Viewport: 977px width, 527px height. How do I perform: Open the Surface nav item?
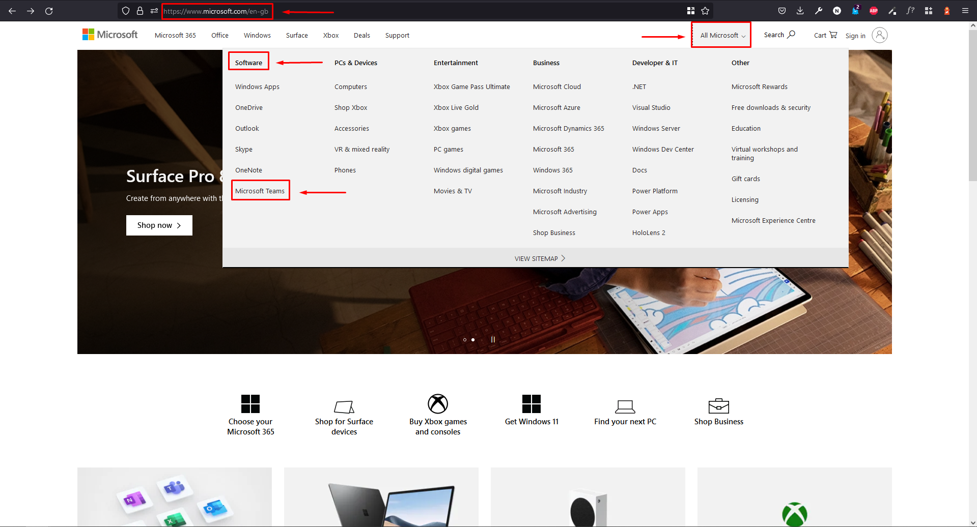297,35
